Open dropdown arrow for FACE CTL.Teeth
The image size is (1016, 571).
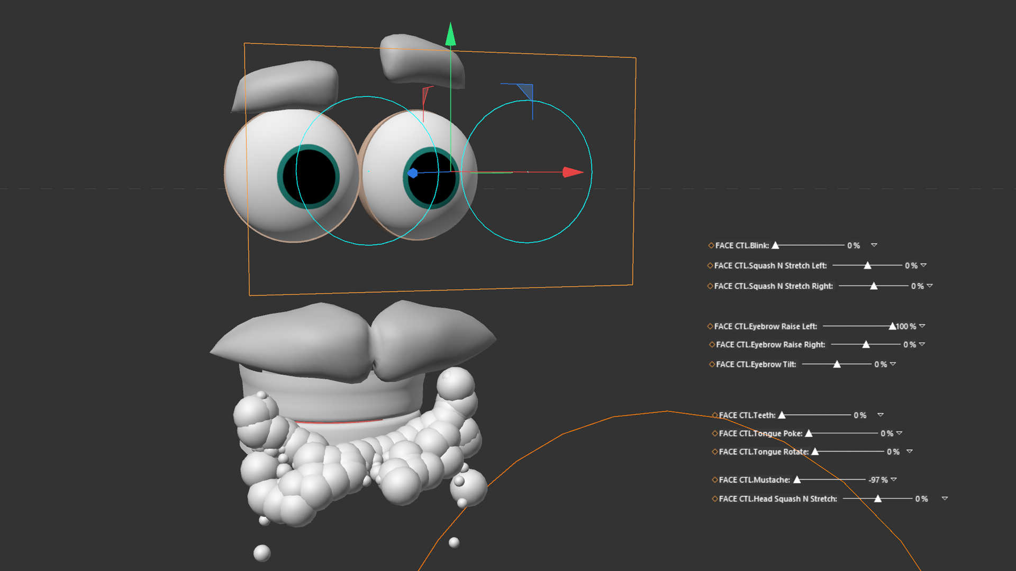click(x=881, y=415)
